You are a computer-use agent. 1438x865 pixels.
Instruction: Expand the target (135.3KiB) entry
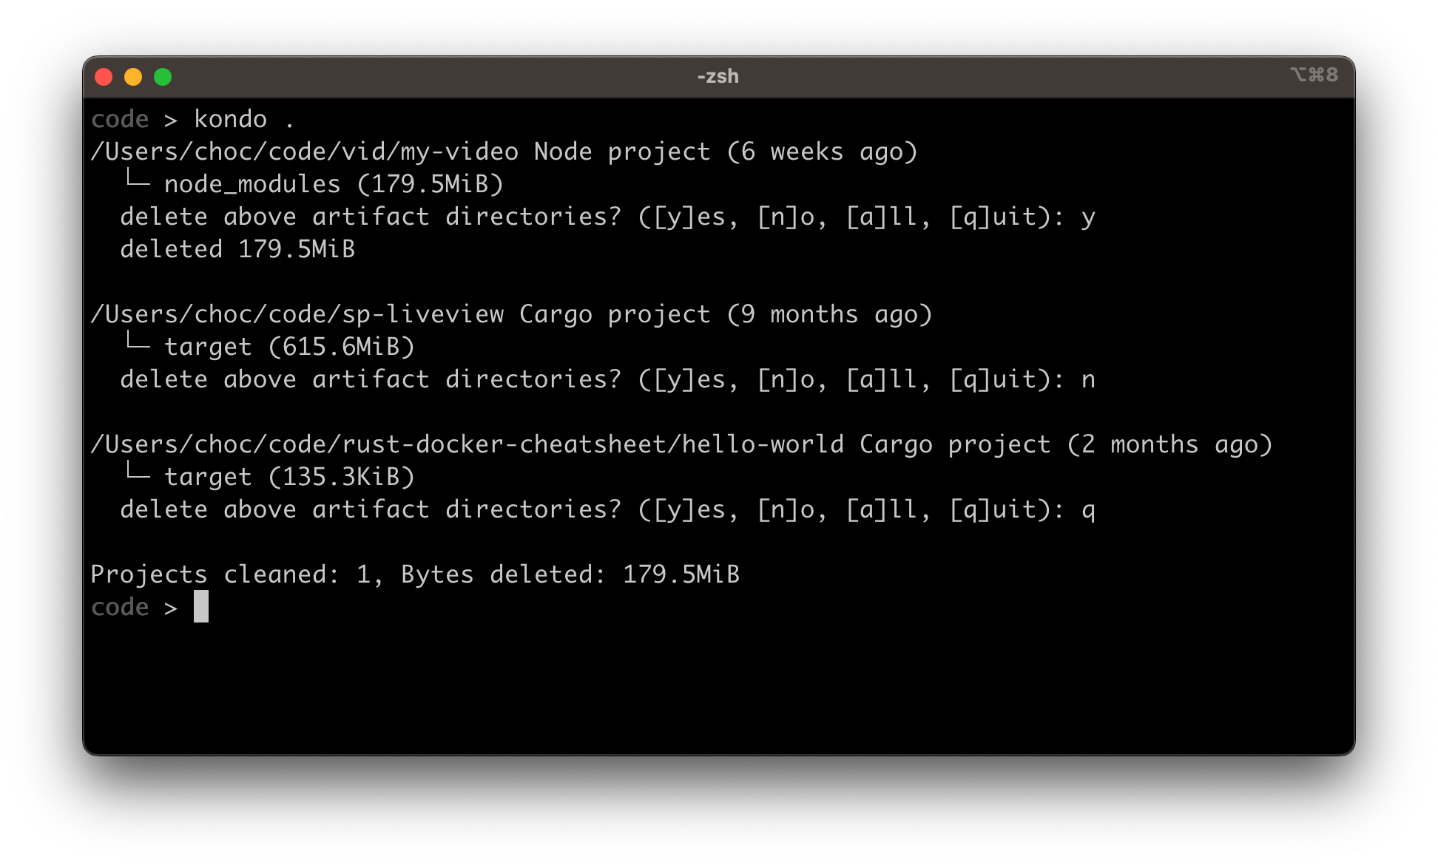[290, 476]
